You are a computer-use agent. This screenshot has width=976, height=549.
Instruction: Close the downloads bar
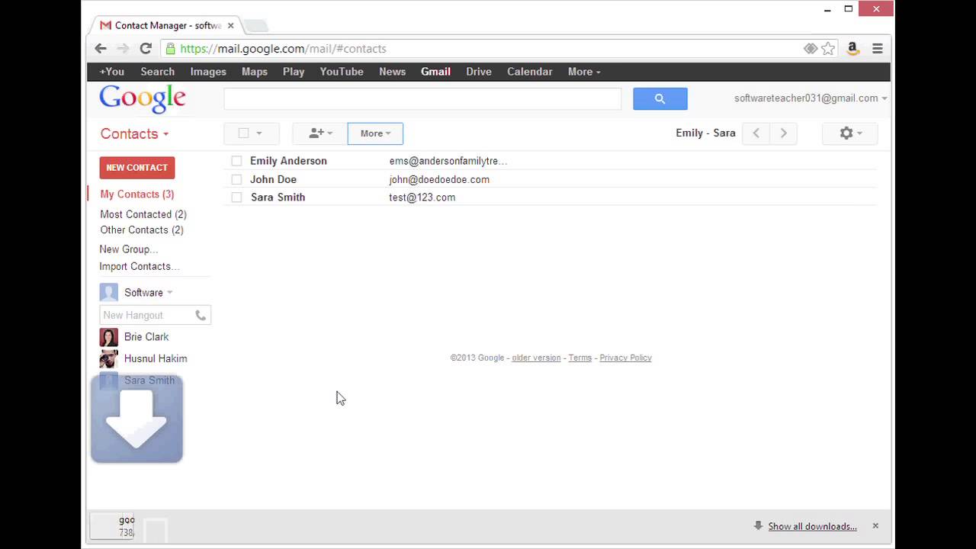875,525
